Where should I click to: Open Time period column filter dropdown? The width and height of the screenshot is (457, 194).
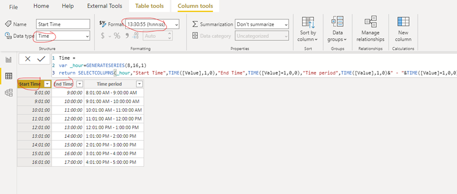coord(140,84)
